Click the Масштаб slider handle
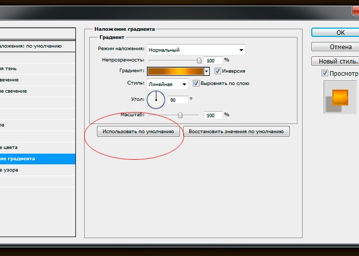Image resolution: width=359 pixels, height=256 pixels. (x=180, y=115)
